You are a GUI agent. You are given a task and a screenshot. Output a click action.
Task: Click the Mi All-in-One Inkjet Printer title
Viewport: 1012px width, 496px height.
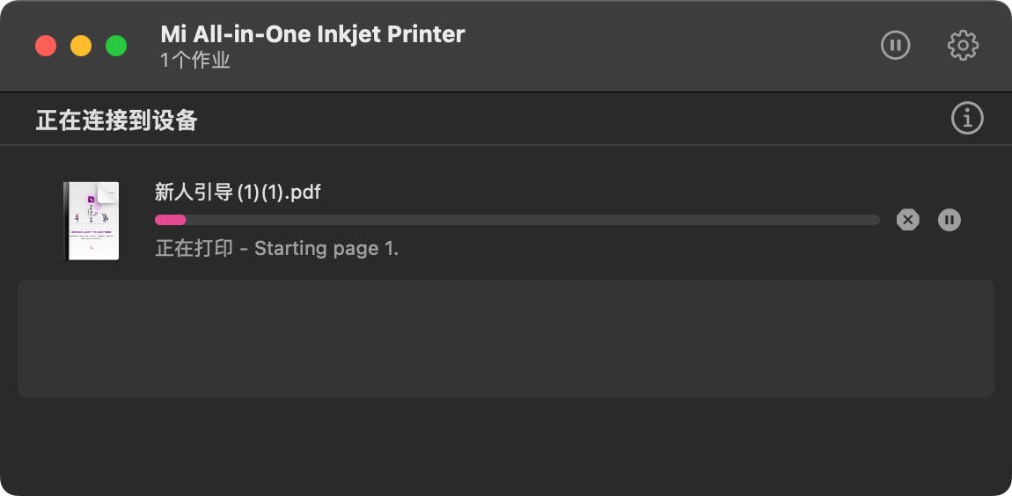coord(312,34)
